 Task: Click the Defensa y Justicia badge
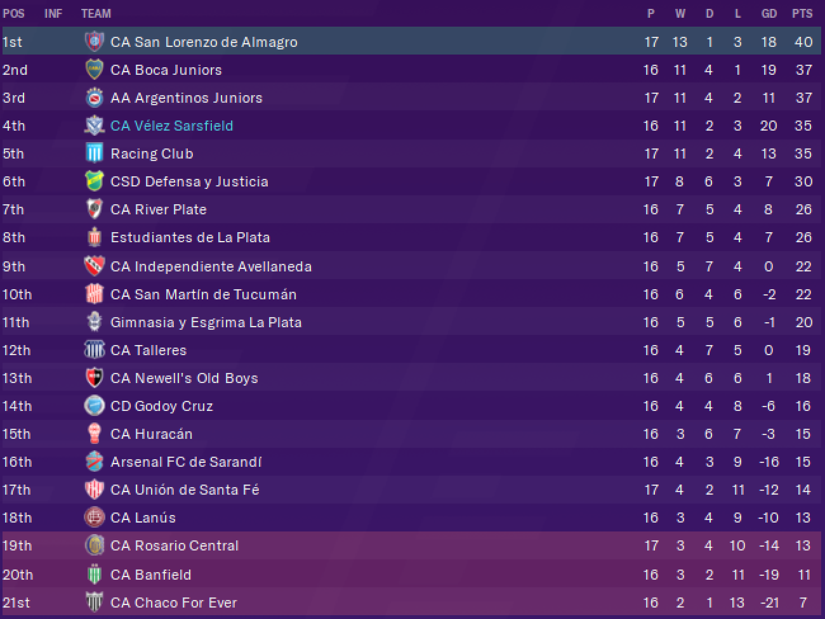click(x=94, y=181)
